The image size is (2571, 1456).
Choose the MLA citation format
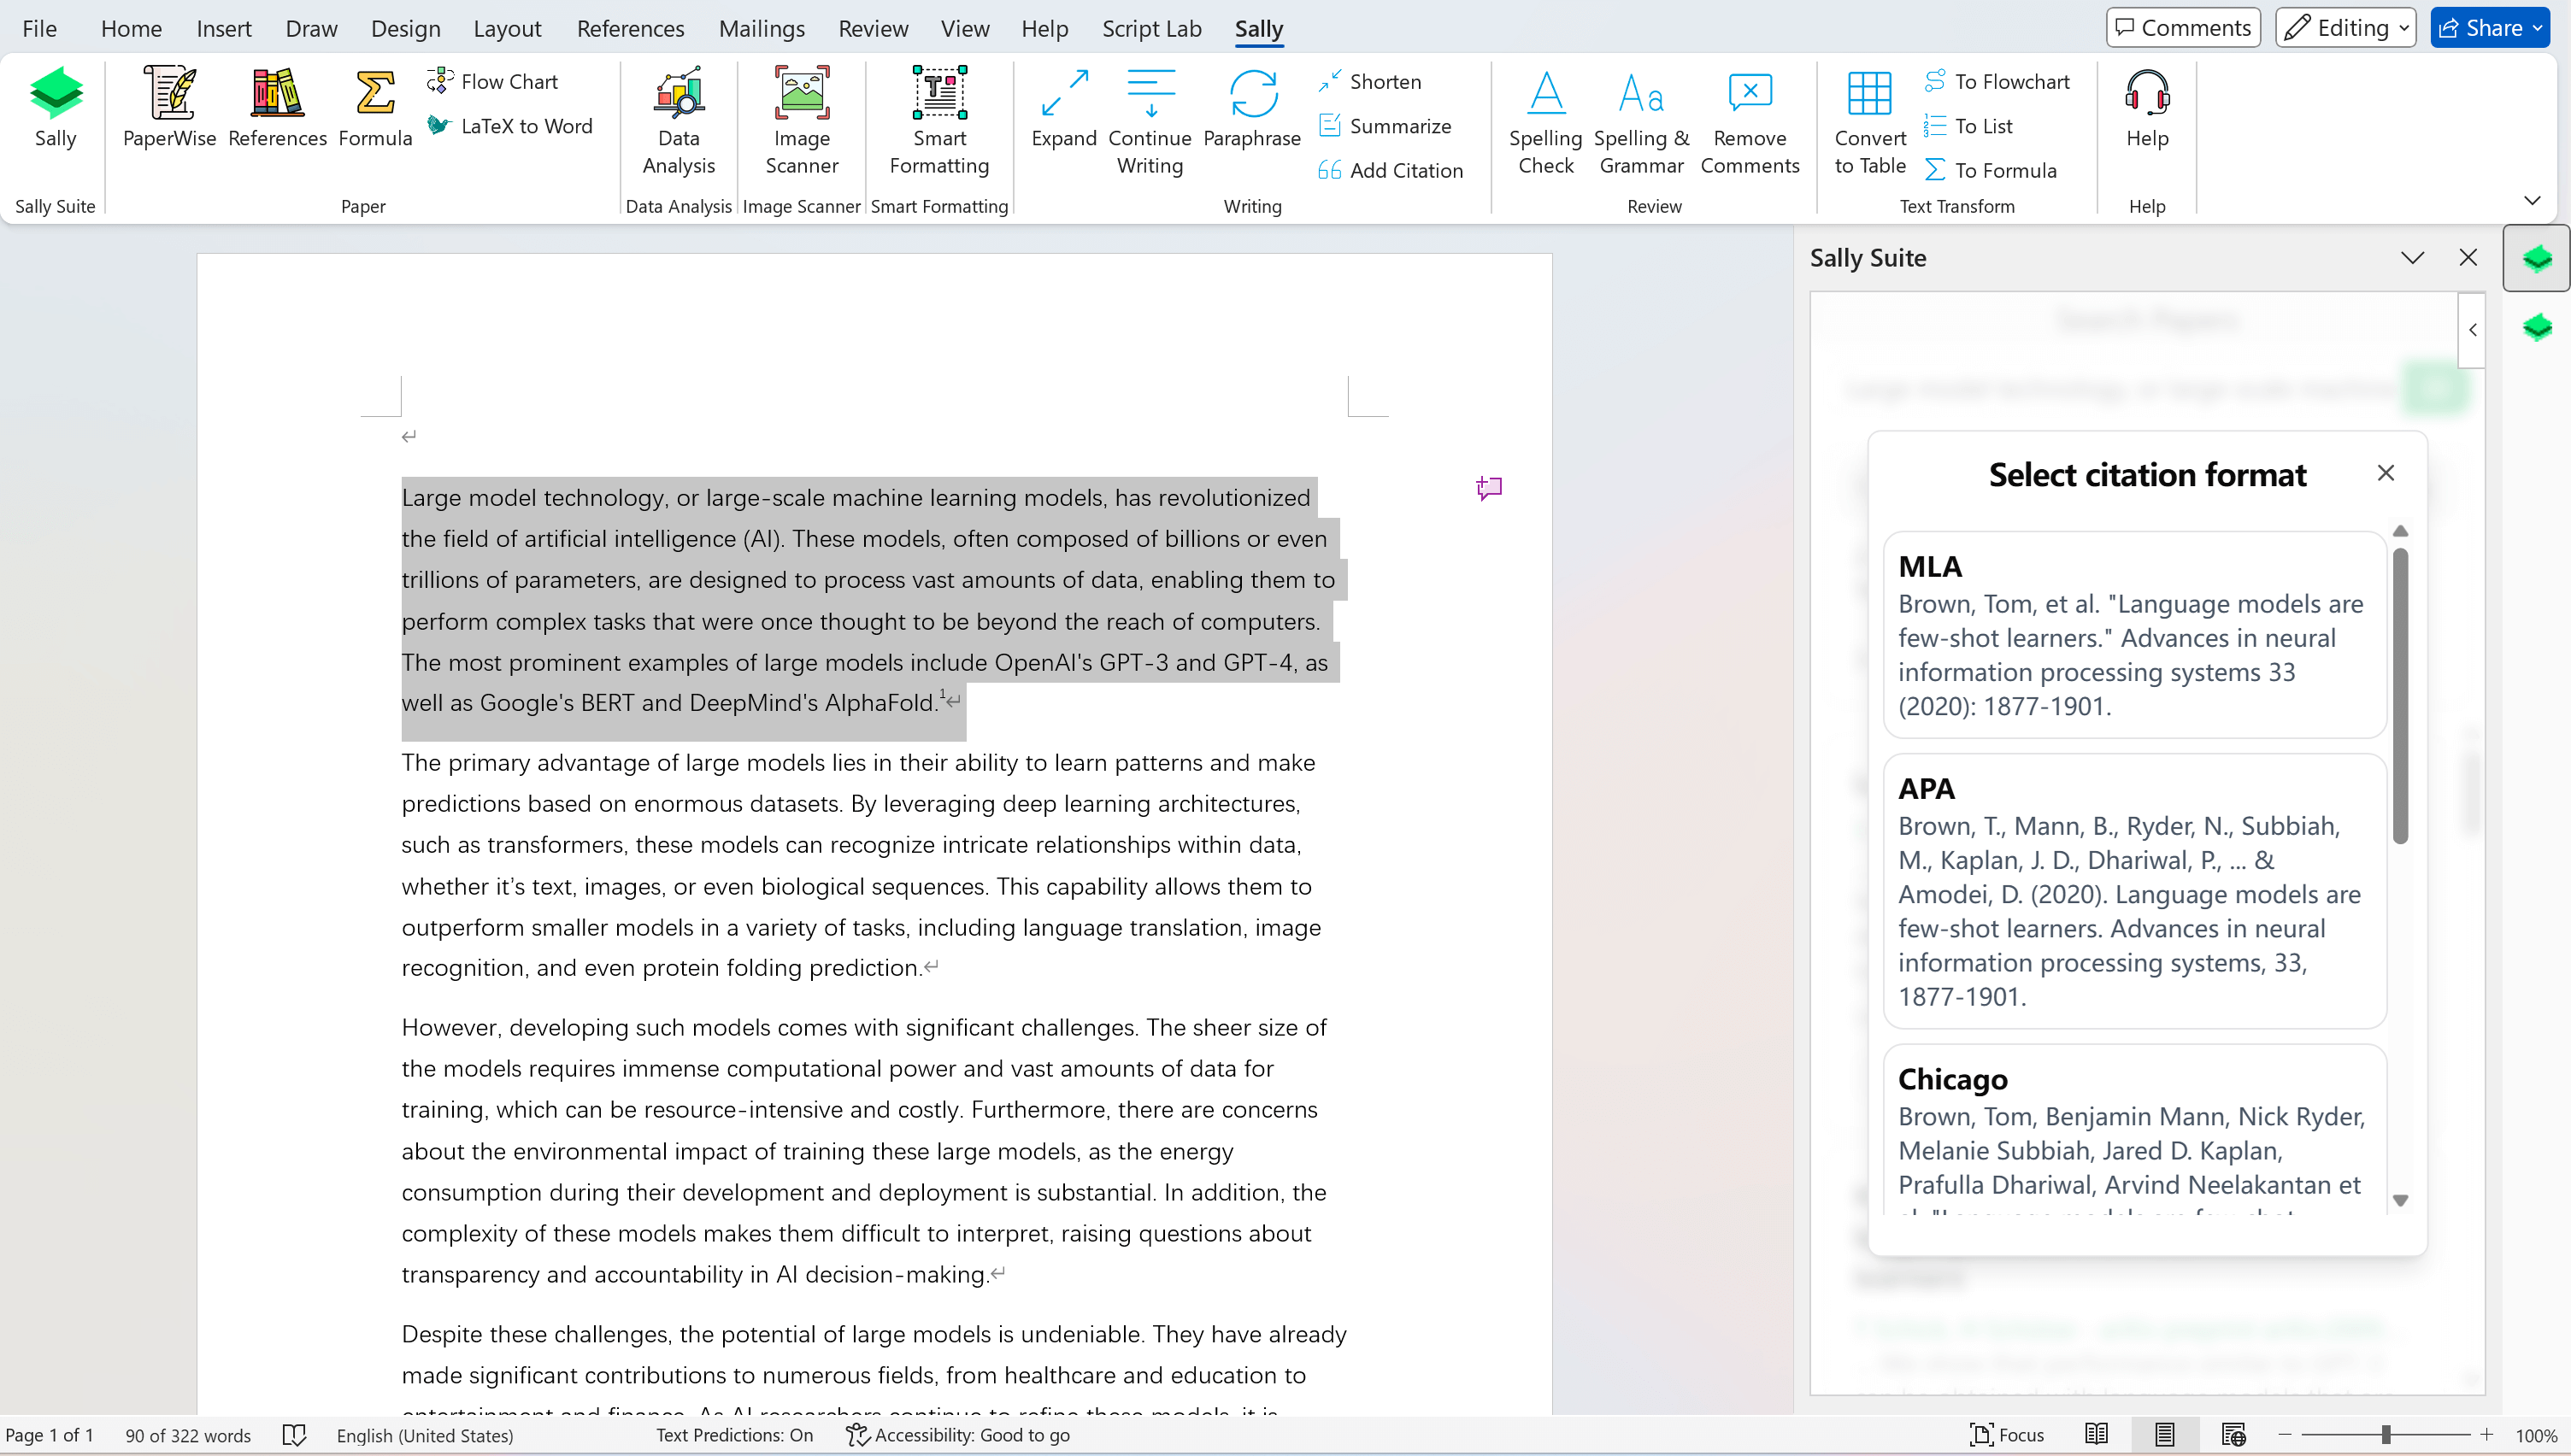(2134, 635)
